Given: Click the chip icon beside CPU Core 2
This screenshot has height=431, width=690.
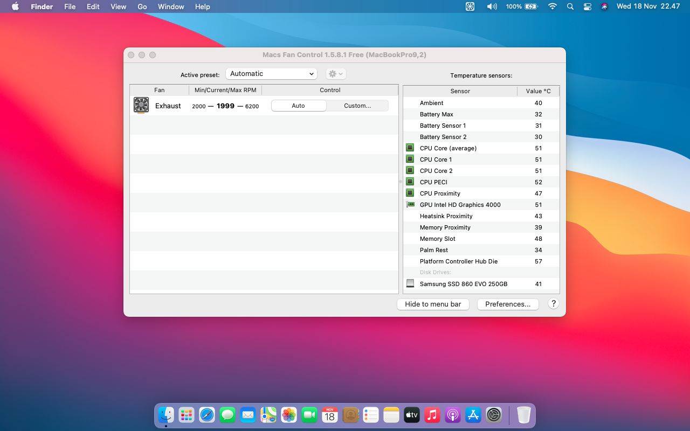Looking at the screenshot, I should coord(410,171).
